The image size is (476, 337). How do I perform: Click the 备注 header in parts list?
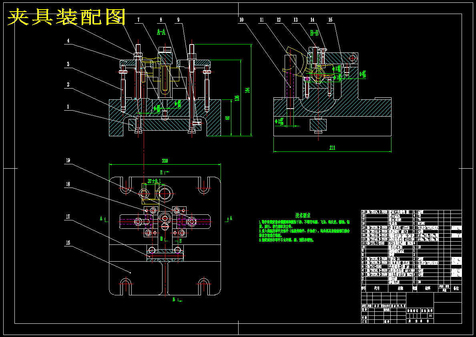pos(456,288)
